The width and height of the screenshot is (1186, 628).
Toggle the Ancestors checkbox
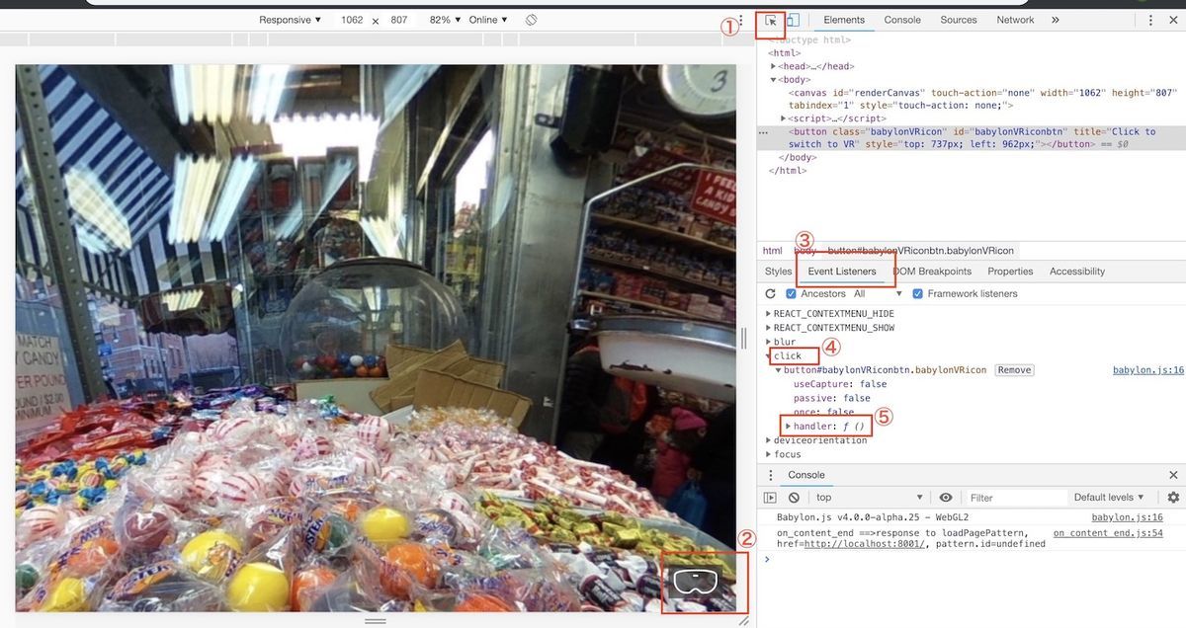pyautogui.click(x=791, y=293)
